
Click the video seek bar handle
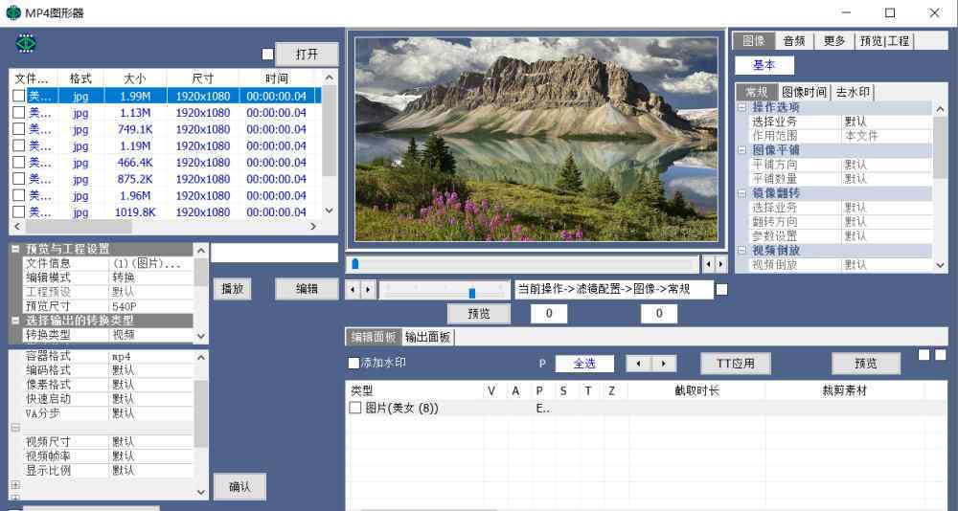coord(355,264)
